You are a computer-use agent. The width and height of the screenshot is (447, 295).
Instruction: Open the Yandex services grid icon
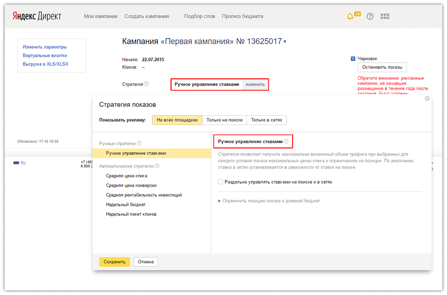pyautogui.click(x=385, y=16)
